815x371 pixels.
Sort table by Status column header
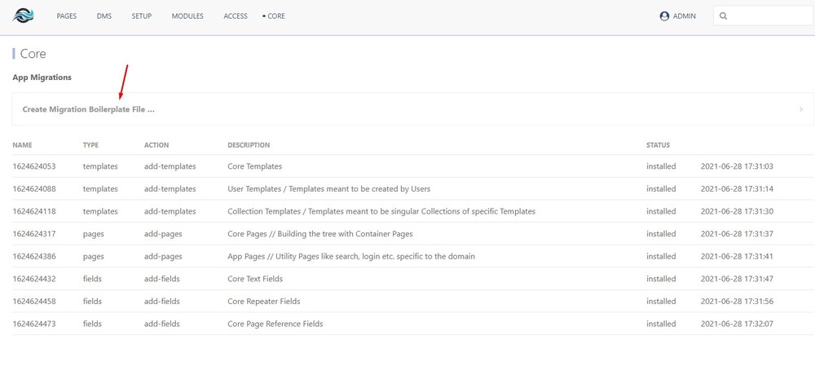point(658,145)
